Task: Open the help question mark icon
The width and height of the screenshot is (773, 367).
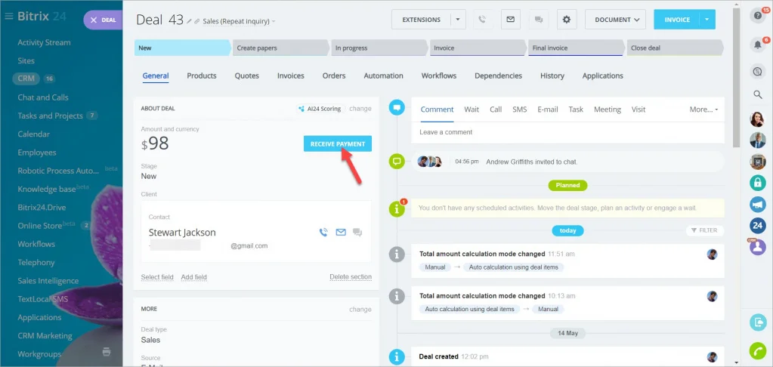Action: click(x=758, y=15)
